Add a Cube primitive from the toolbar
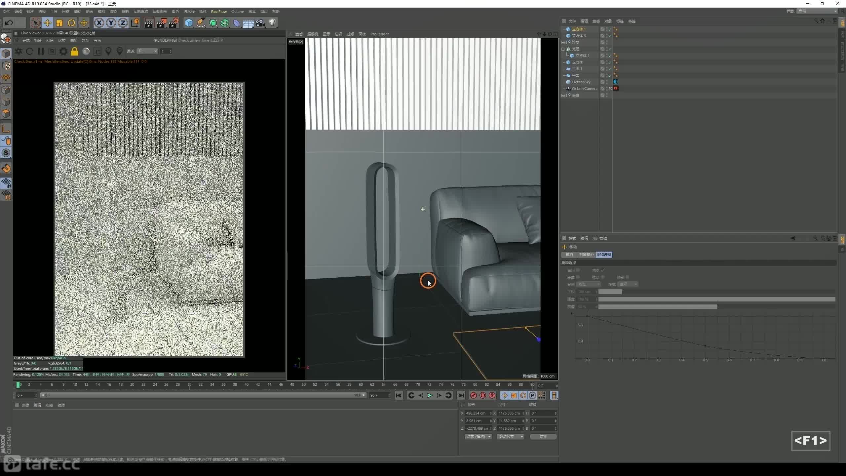Screen dimensions: 846x476 (x=189, y=23)
